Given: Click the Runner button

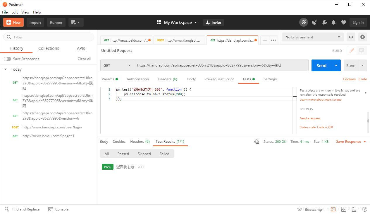Looking at the screenshot, I should point(56,22).
